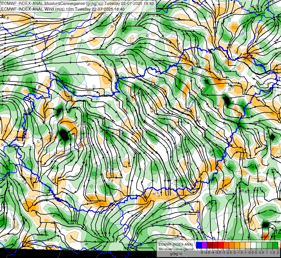Select palest green swatch 0 to 0.5
Viewport: 281px width, 258px height.
(x=259, y=245)
